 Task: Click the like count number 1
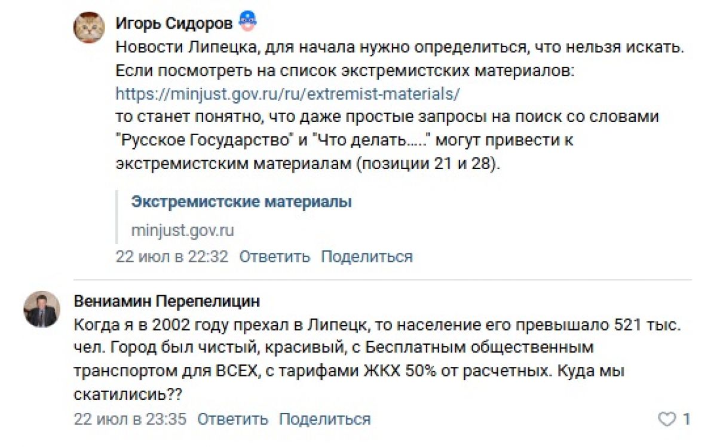point(687,419)
